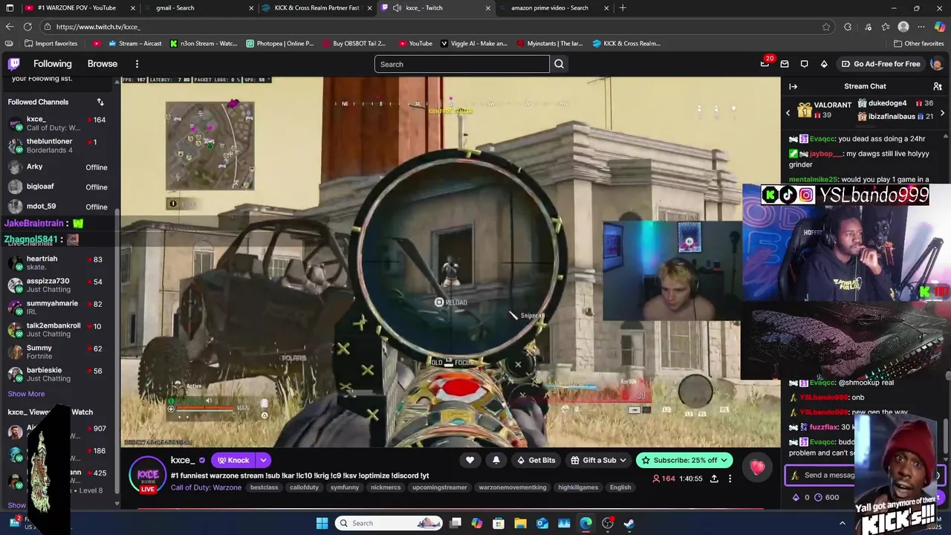Viewport: 951px width, 535px height.
Task: Open Call of Duty: Warzone category link
Action: [206, 487]
